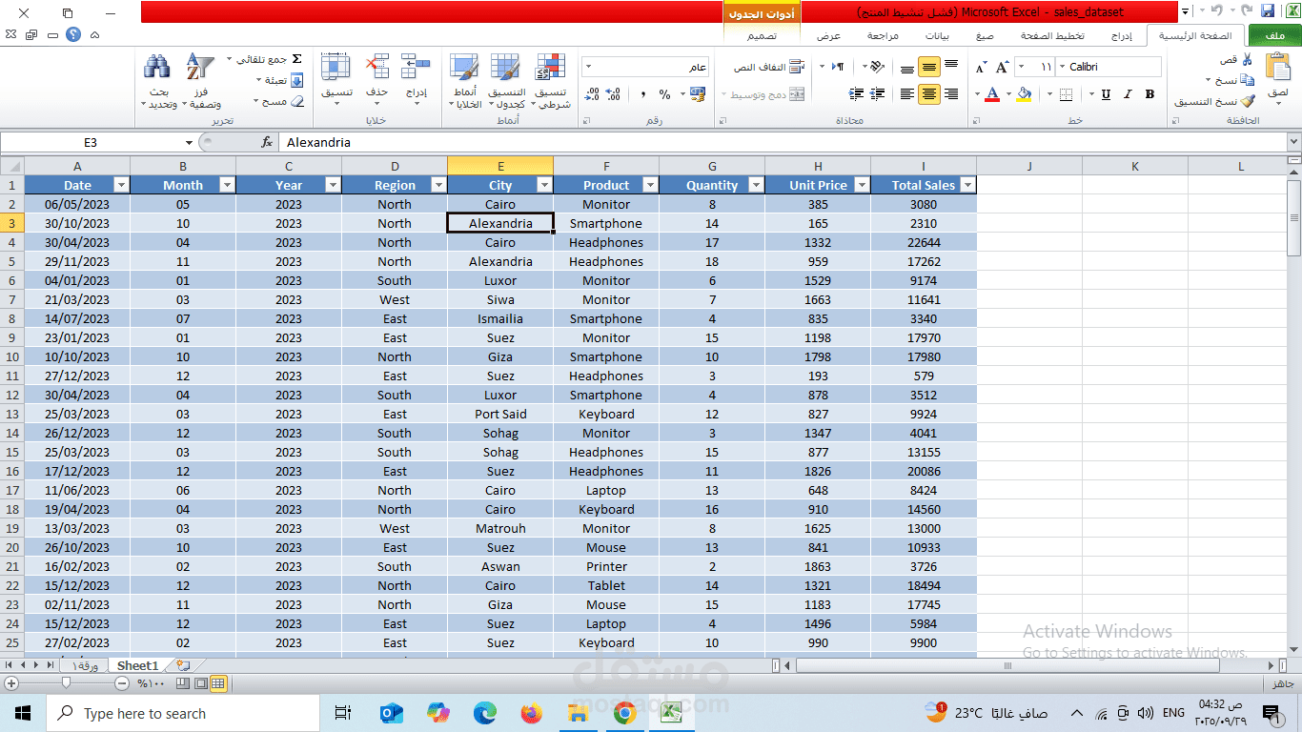
Task: Open the Font Name dropdown showing Calibri
Action: pyautogui.click(x=1106, y=67)
